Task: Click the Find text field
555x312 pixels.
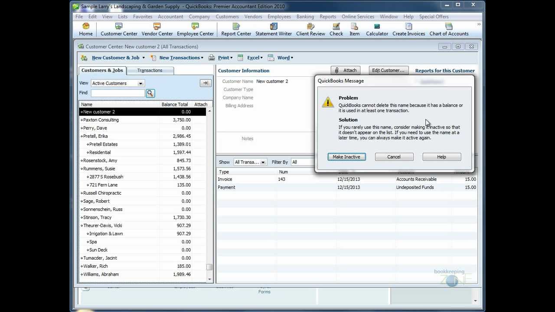Action: click(x=118, y=93)
